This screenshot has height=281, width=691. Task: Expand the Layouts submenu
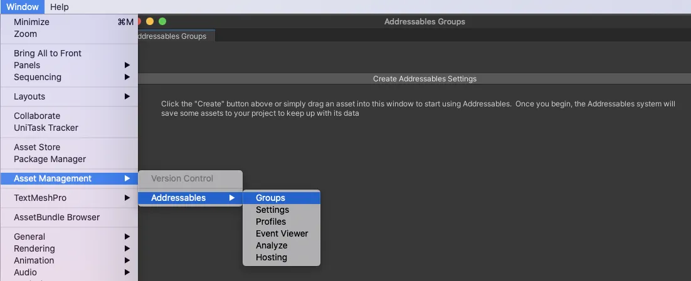tap(69, 96)
